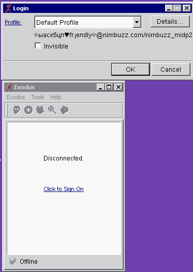193x272 pixels.
Task: Open the Default Profile dropdown arrow
Action: click(137, 22)
